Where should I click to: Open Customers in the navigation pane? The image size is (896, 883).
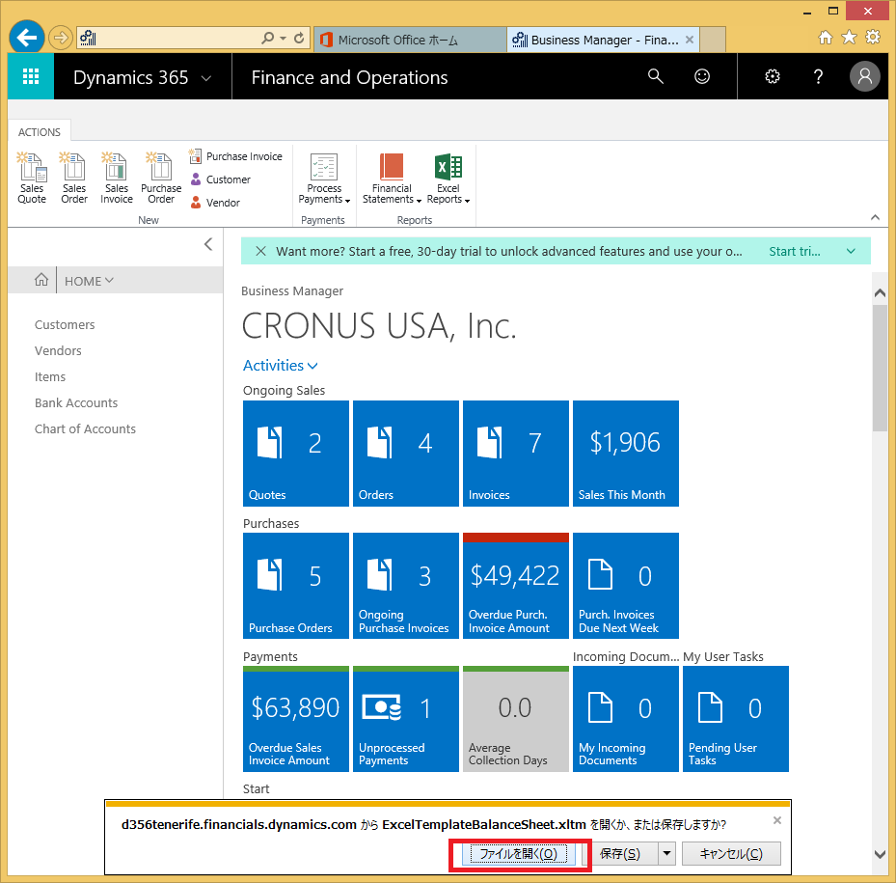(x=65, y=325)
